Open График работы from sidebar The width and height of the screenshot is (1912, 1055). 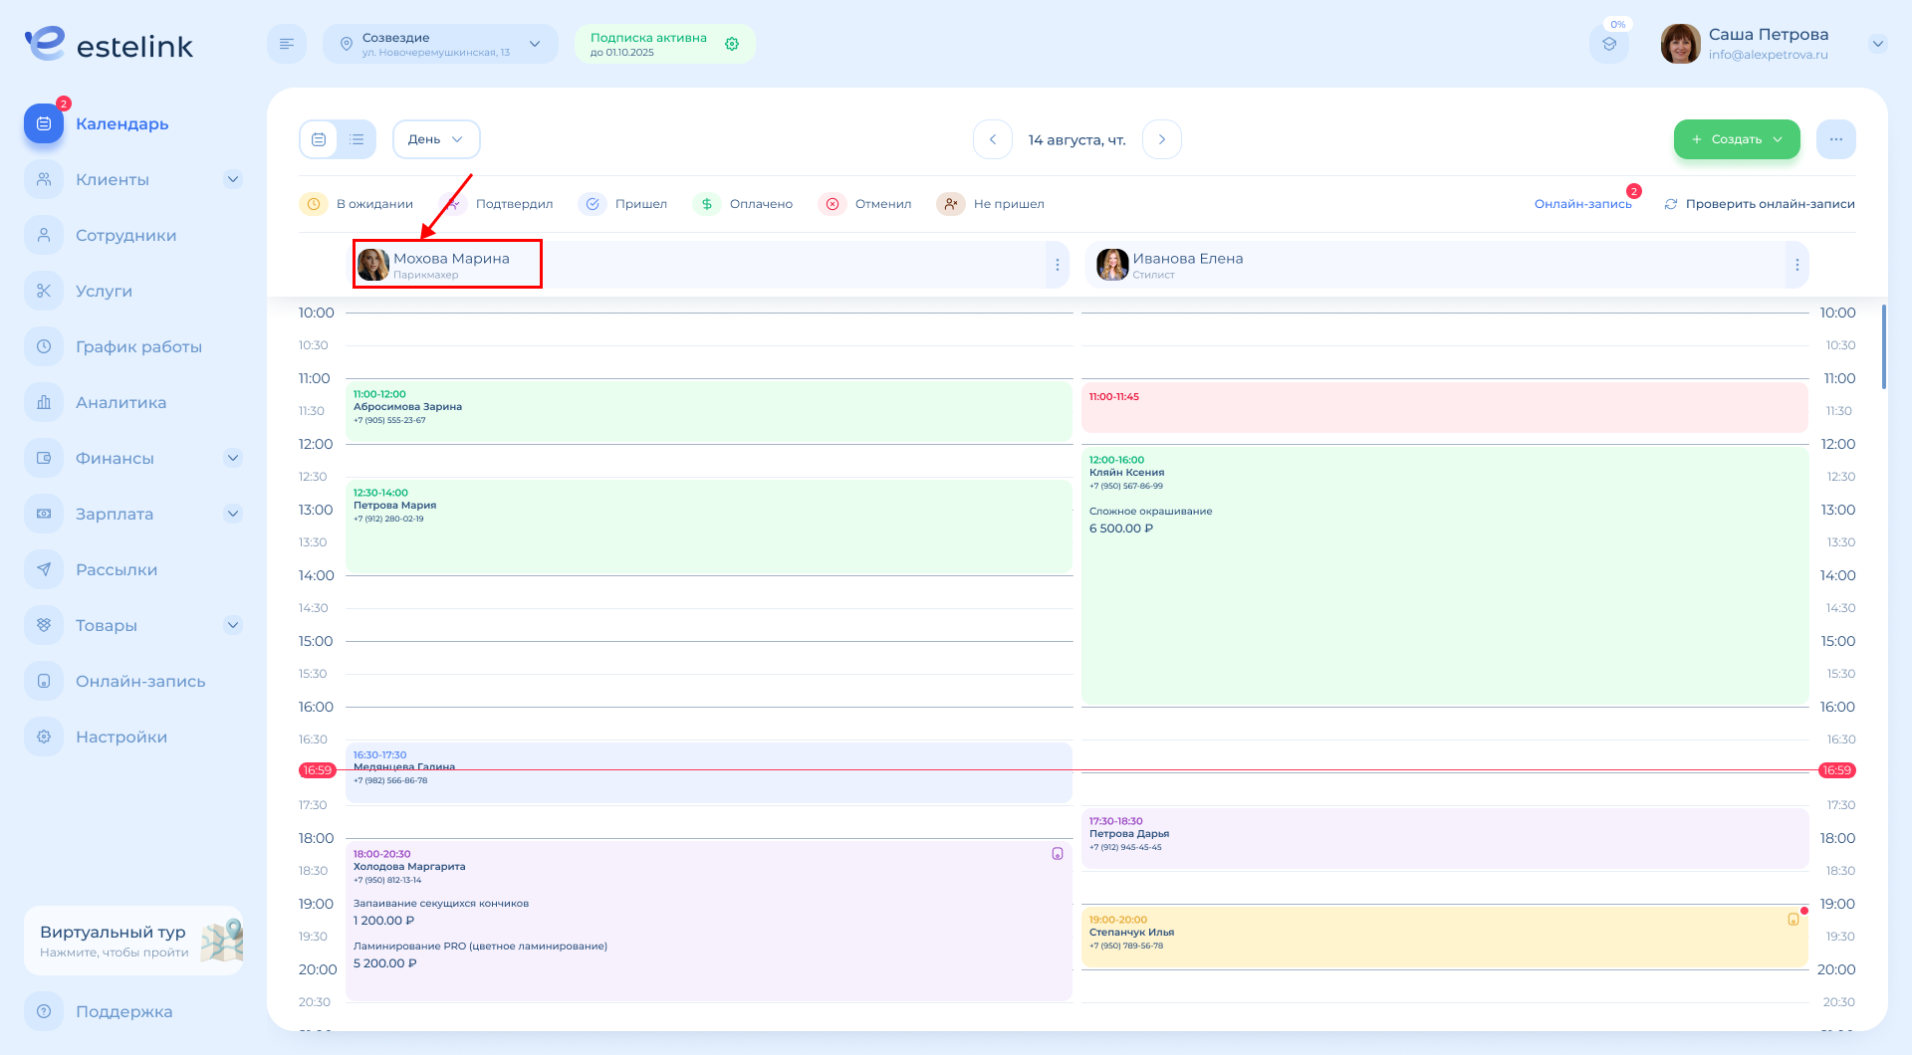pos(138,347)
